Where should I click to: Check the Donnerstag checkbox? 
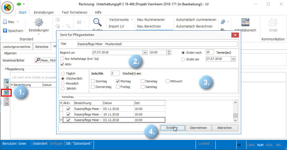click(x=93, y=87)
